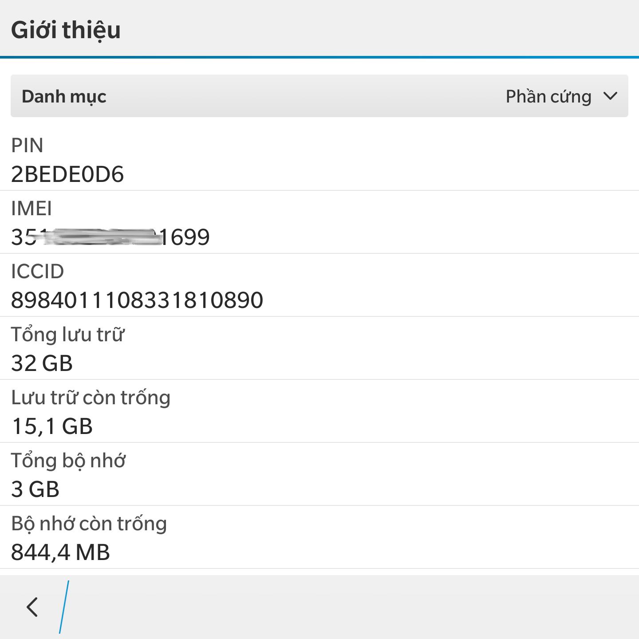Tap the Bộ nhớ còn trống row
Viewport: 639px width, 639px height.
pos(319,537)
